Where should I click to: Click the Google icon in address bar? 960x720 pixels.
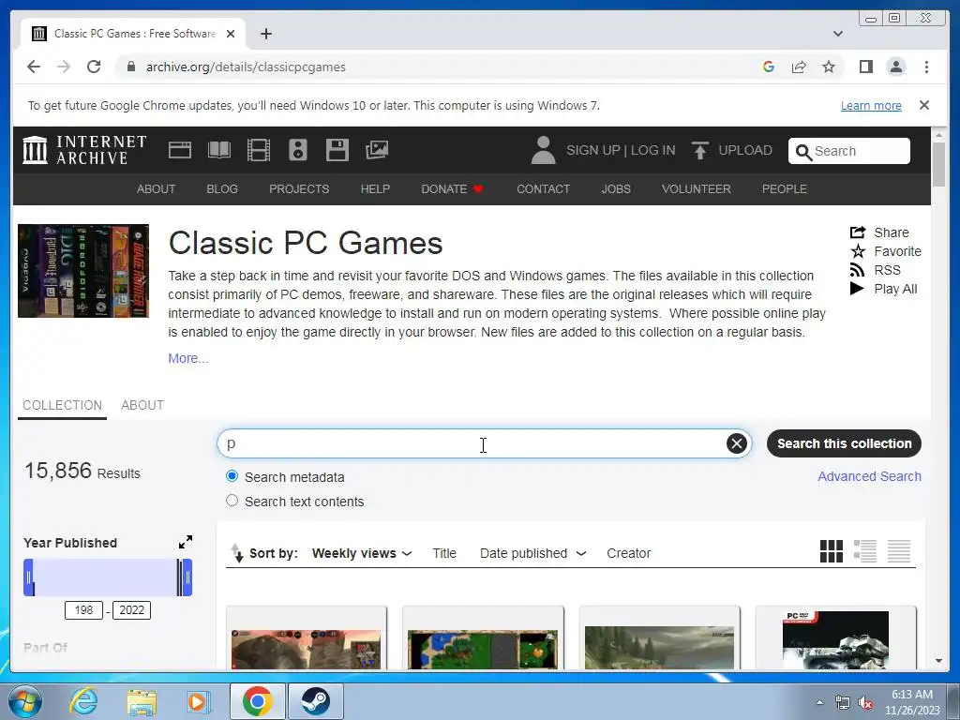pyautogui.click(x=769, y=67)
